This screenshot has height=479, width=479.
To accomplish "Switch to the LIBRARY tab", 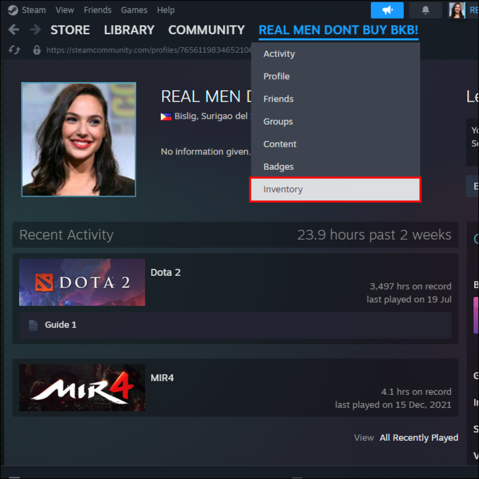I will 129,30.
